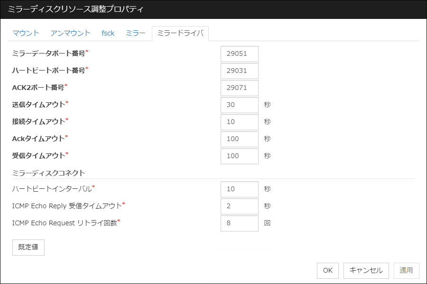Switch to the マウント tab

pyautogui.click(x=26, y=33)
